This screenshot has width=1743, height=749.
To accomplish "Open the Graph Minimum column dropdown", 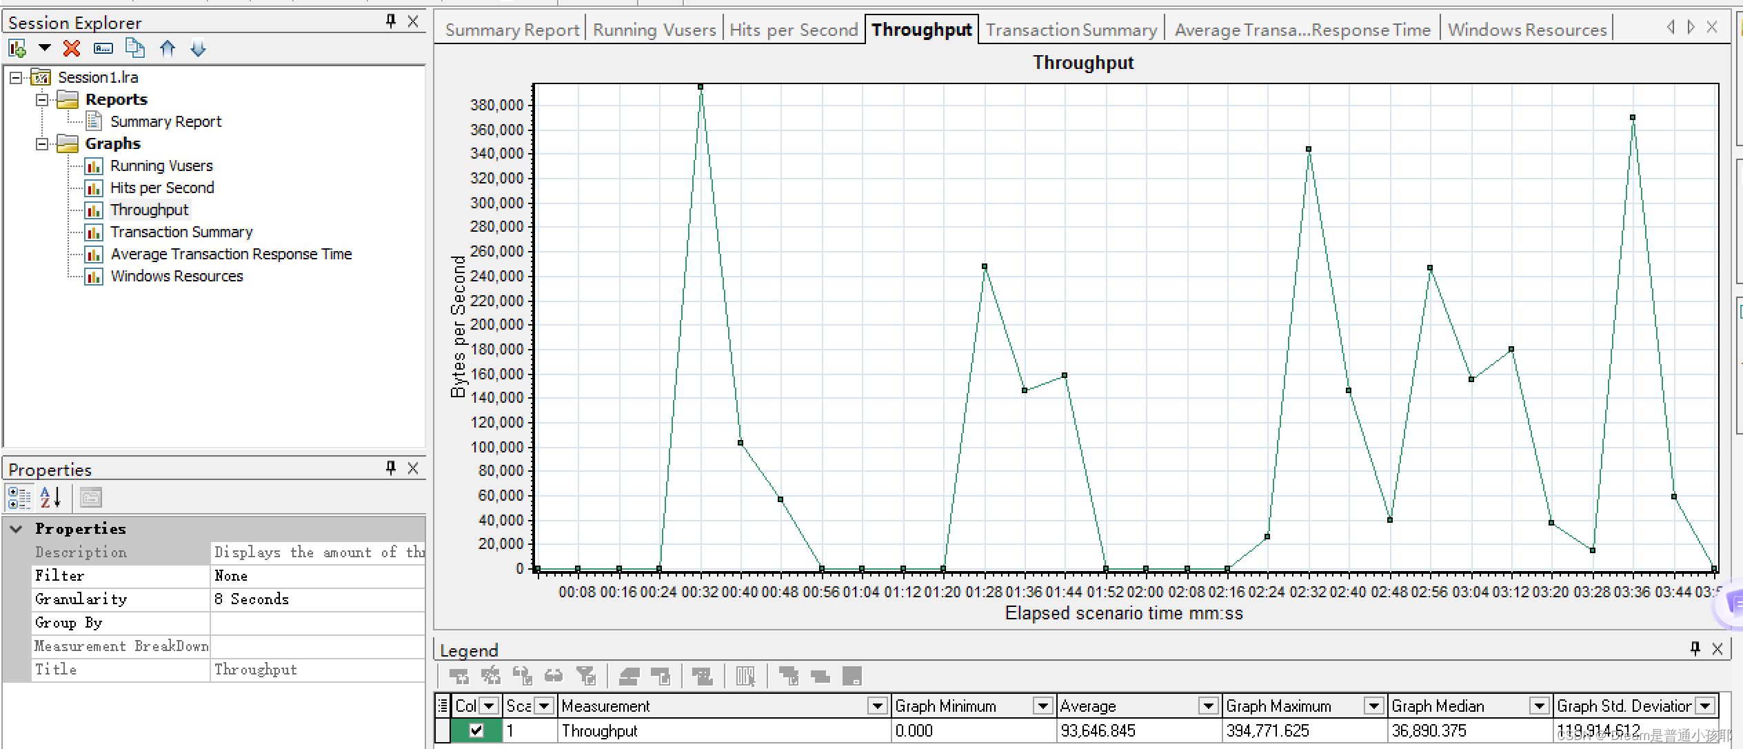I will [x=1043, y=706].
